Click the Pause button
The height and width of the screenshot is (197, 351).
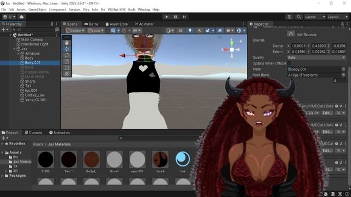pyautogui.click(x=175, y=17)
